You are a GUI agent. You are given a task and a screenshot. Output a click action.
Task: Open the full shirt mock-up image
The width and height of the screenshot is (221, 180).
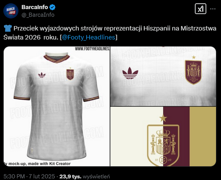tap(57, 106)
